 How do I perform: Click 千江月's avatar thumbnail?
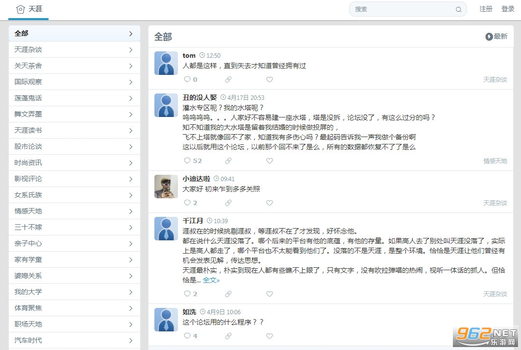[166, 228]
